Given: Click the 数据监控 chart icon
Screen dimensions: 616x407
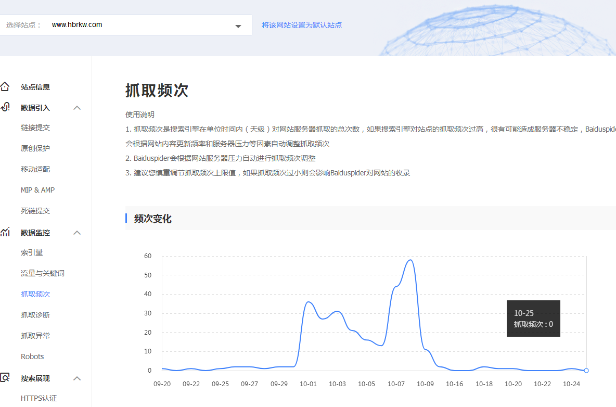Looking at the screenshot, I should [5, 232].
